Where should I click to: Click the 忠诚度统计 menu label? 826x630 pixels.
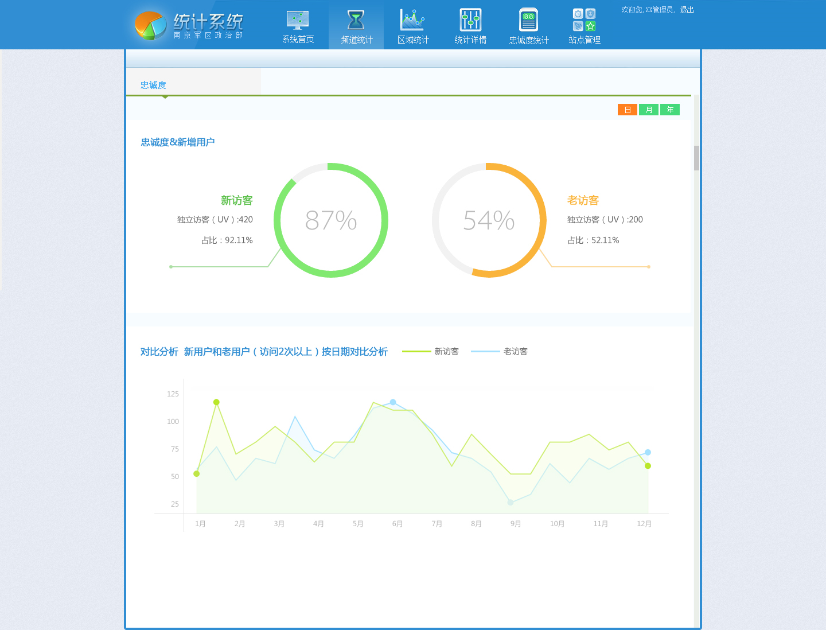tap(529, 40)
